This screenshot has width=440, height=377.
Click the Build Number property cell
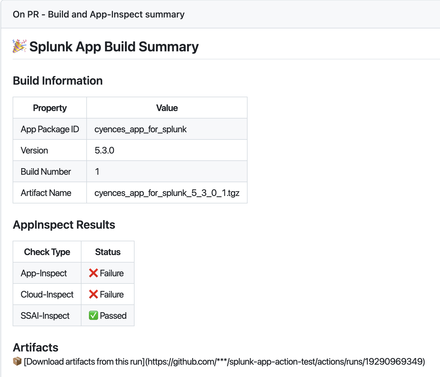coord(50,172)
